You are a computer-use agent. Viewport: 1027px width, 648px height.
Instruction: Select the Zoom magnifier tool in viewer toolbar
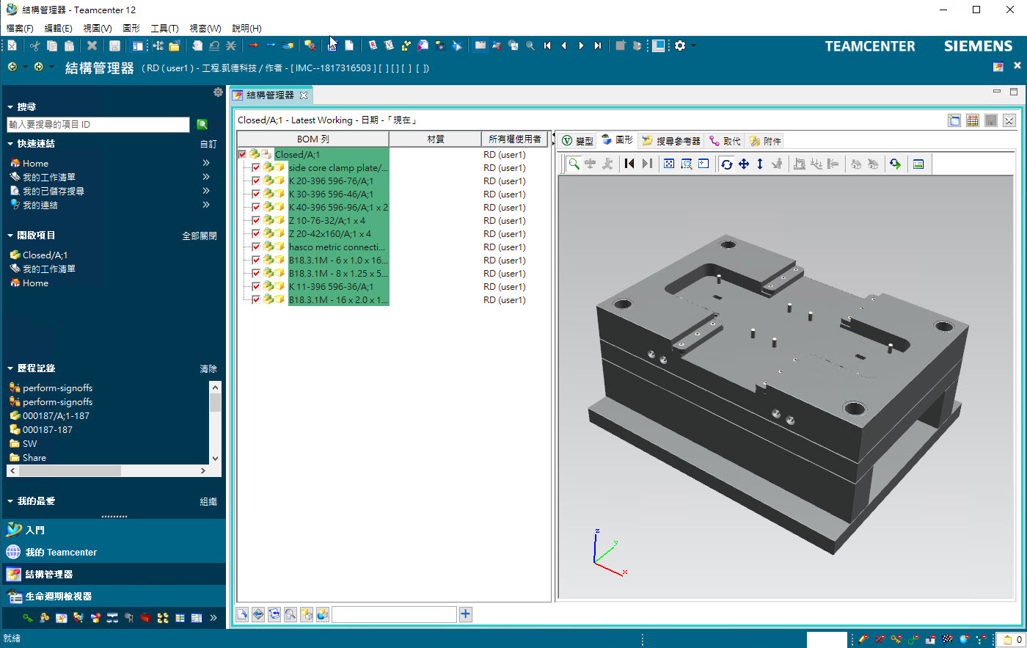click(574, 164)
